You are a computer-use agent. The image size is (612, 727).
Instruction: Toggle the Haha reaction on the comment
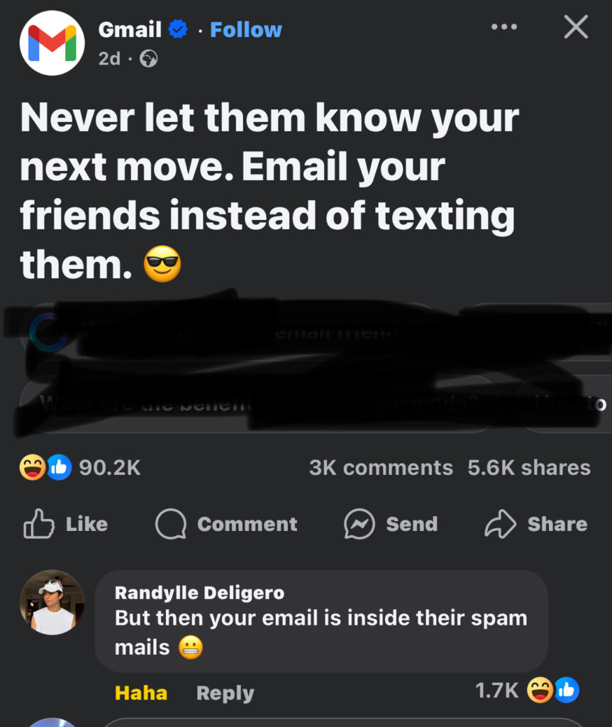[x=141, y=693]
